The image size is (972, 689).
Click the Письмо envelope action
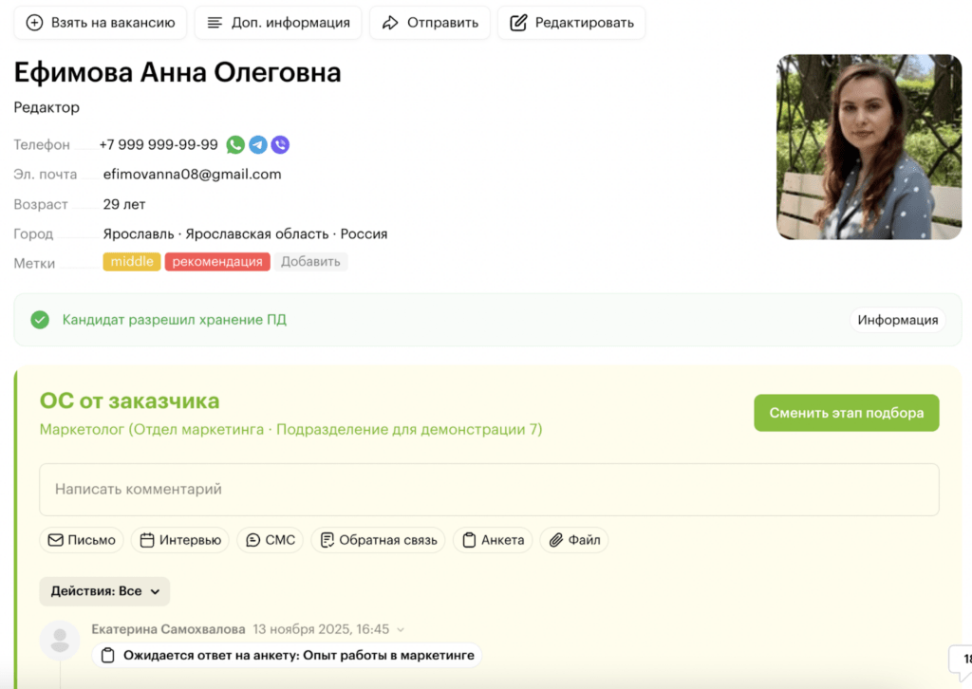point(82,540)
